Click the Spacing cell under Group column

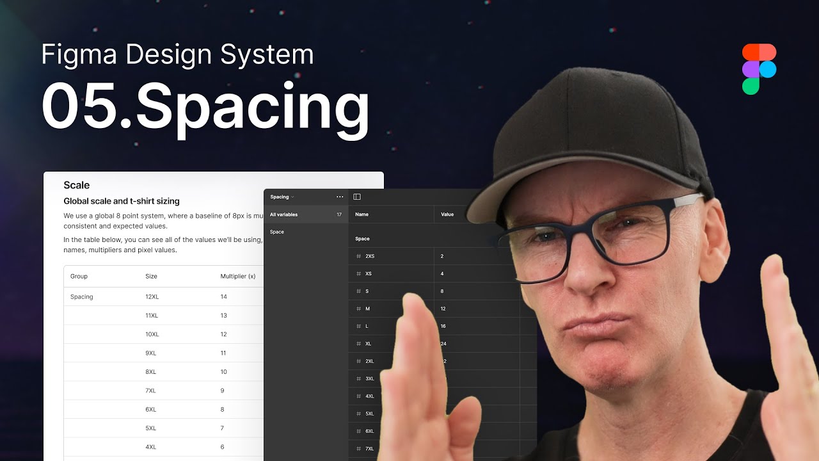click(x=82, y=297)
